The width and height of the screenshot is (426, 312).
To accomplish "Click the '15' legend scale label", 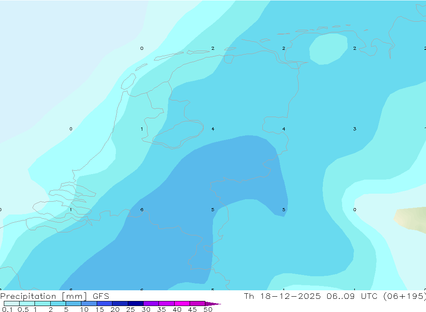I will (100, 309).
